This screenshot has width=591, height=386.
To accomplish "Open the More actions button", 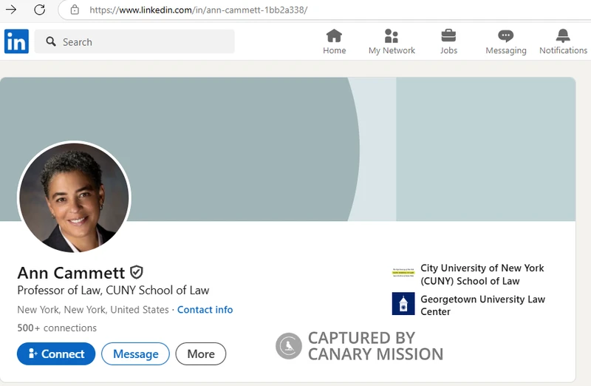I will click(x=201, y=353).
